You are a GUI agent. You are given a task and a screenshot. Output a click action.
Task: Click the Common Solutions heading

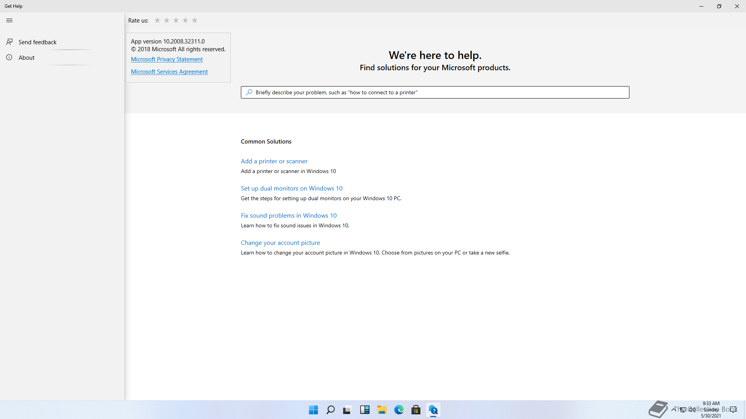pos(266,142)
